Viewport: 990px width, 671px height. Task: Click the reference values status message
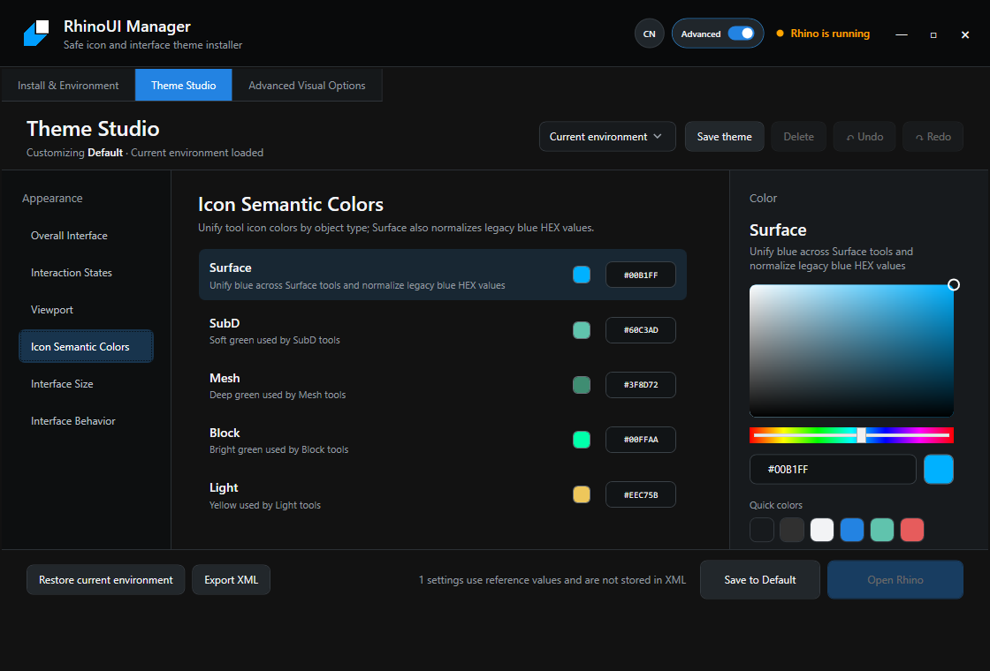pyautogui.click(x=552, y=579)
